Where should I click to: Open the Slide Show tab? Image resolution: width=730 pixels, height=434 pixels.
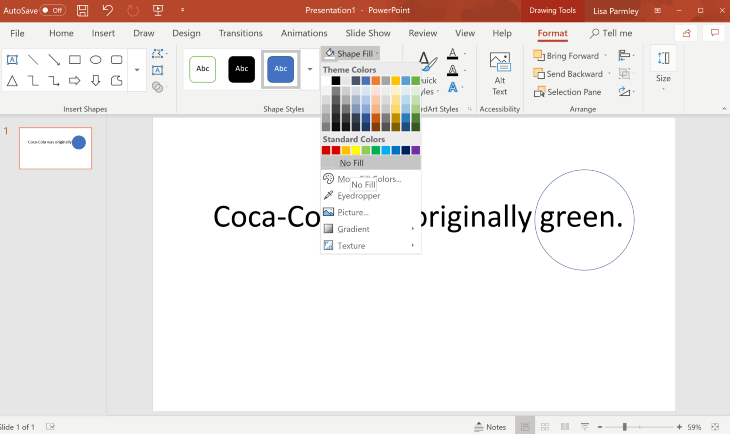tap(368, 33)
